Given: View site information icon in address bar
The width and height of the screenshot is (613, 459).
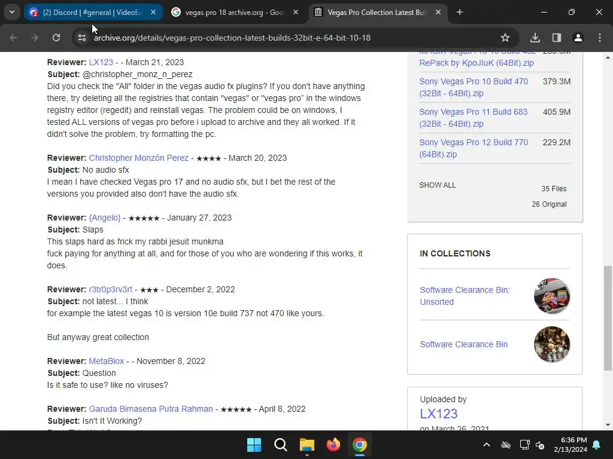Looking at the screenshot, I should 81,38.
